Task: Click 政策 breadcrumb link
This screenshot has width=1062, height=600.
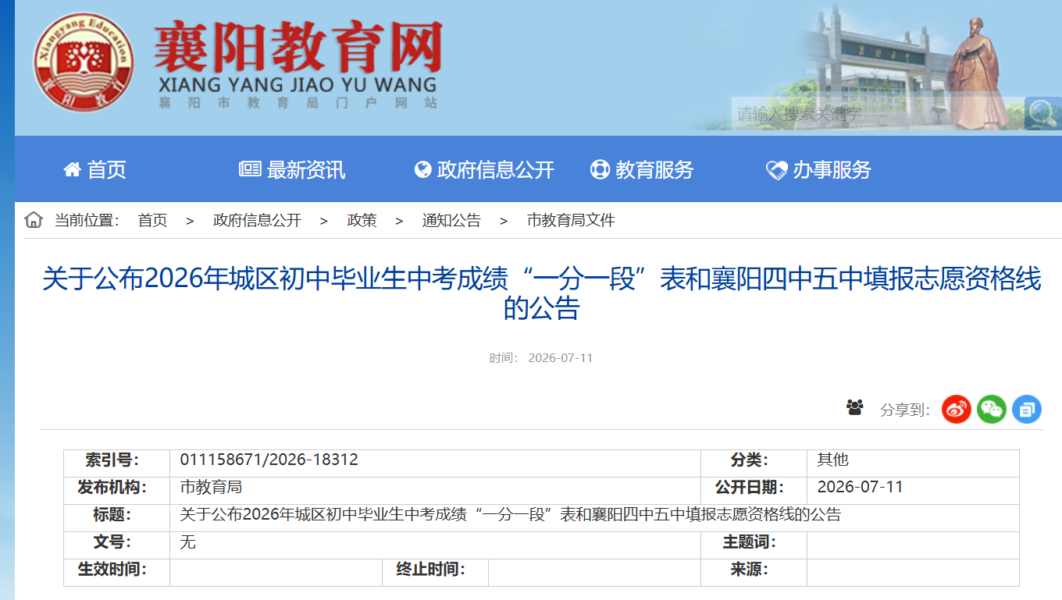Action: [x=362, y=221]
